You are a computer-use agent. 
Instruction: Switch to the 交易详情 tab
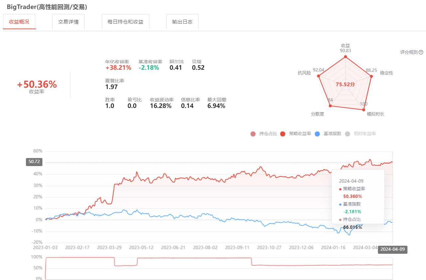coord(68,22)
